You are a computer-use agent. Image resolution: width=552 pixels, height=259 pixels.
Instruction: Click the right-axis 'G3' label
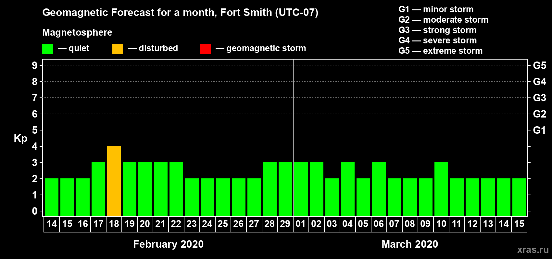pos(539,98)
